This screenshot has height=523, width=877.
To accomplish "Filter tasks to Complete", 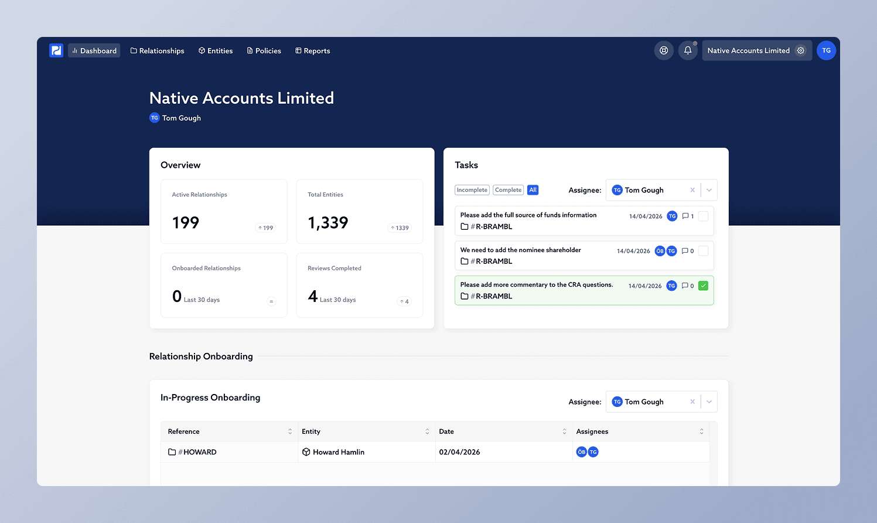I will [x=508, y=190].
